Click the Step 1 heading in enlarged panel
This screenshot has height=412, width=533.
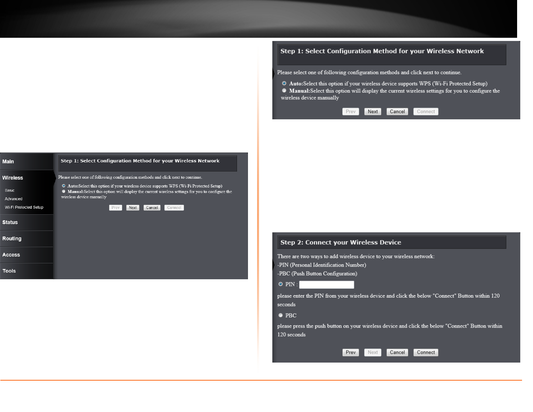[382, 51]
